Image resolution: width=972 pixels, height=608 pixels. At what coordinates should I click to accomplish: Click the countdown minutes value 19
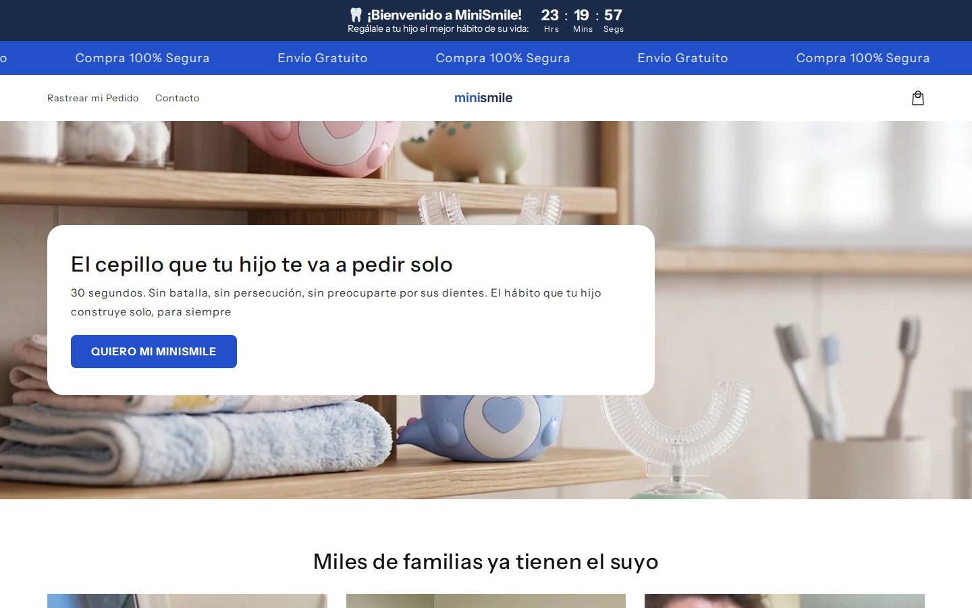[x=582, y=15]
